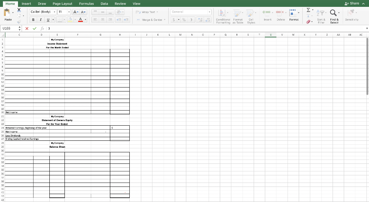Open the underline style dropdown arrow
Image resolution: width=369 pixels, height=202 pixels.
point(53,20)
